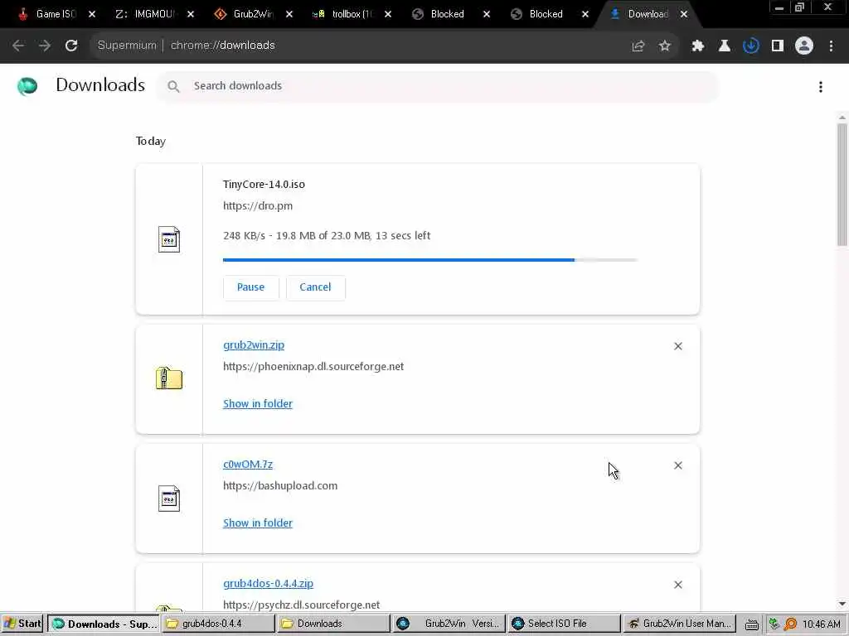Click the orange magnifier tray icon
The width and height of the screenshot is (849, 636).
(790, 624)
